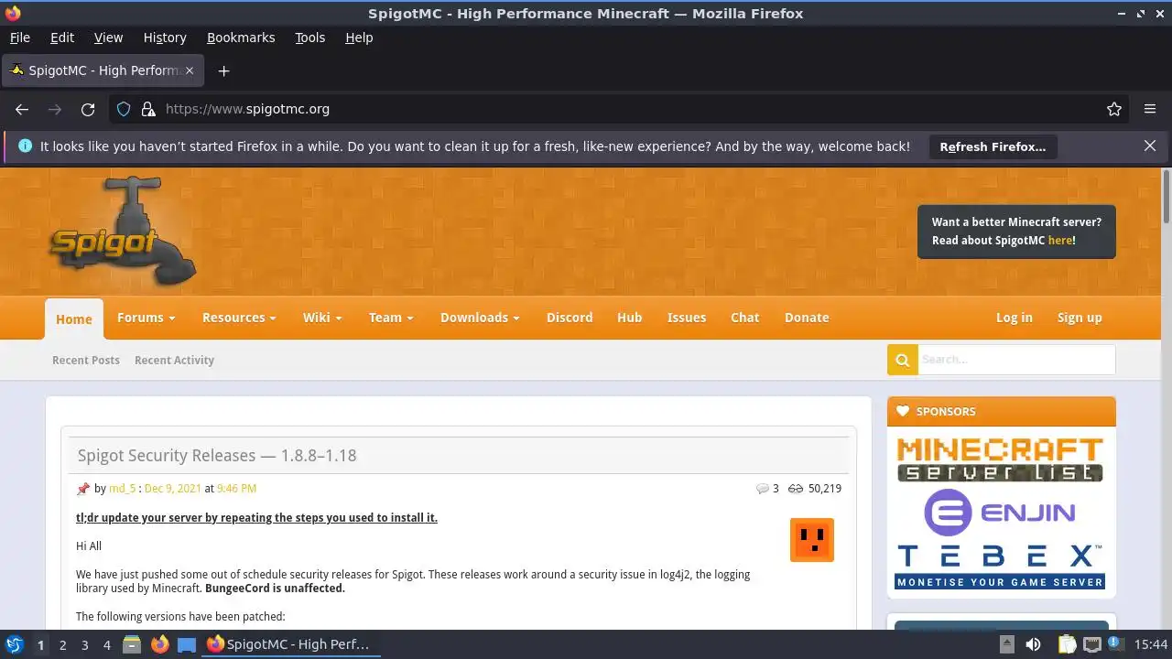Screen dimensions: 1172x659
Task: Launch Firefox from the taskbar quick launch
Action: point(159,644)
